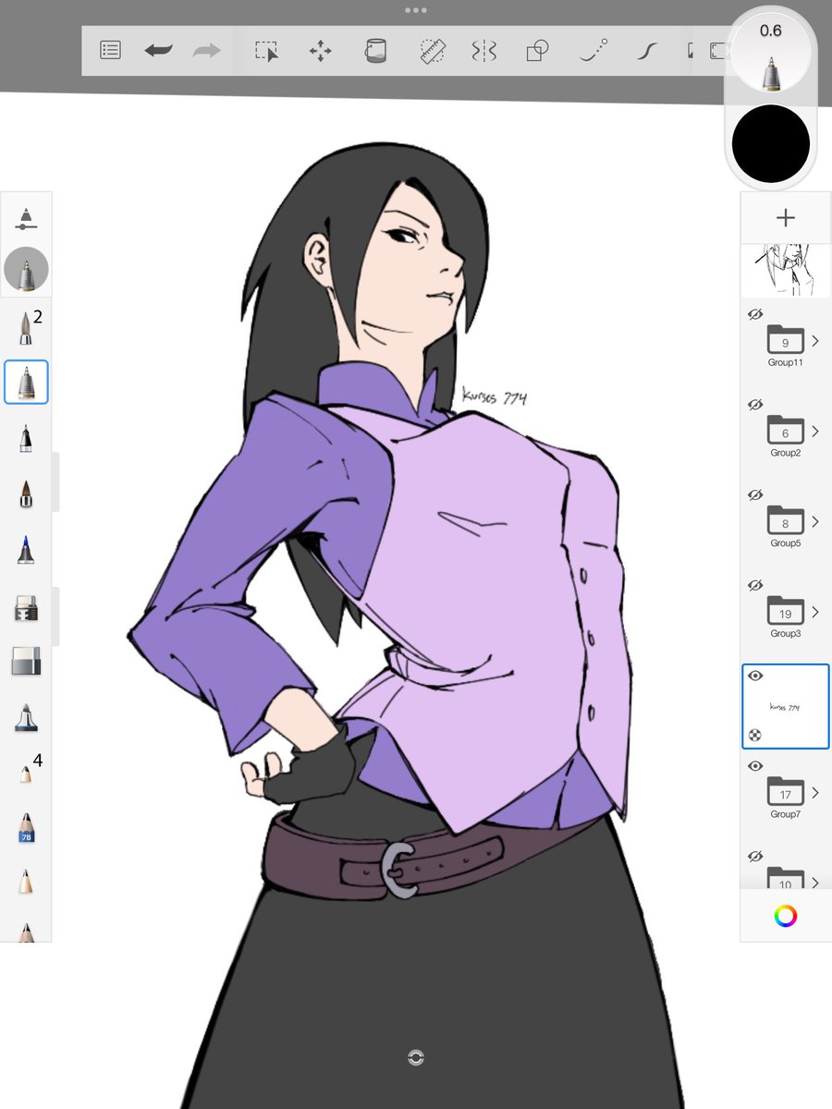The height and width of the screenshot is (1109, 832).
Task: Hide the Group7 layer
Action: click(755, 766)
